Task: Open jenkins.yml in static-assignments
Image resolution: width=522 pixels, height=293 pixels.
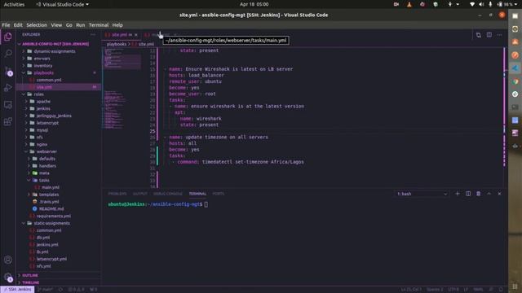Action: pyautogui.click(x=58, y=244)
